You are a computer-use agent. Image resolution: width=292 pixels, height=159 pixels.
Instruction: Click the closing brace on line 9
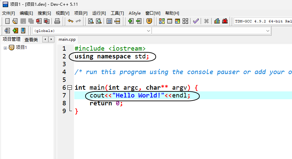[x=76, y=111]
